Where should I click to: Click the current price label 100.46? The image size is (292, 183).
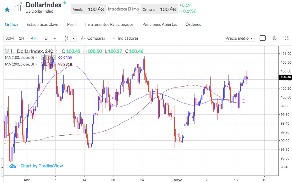pos(285,77)
